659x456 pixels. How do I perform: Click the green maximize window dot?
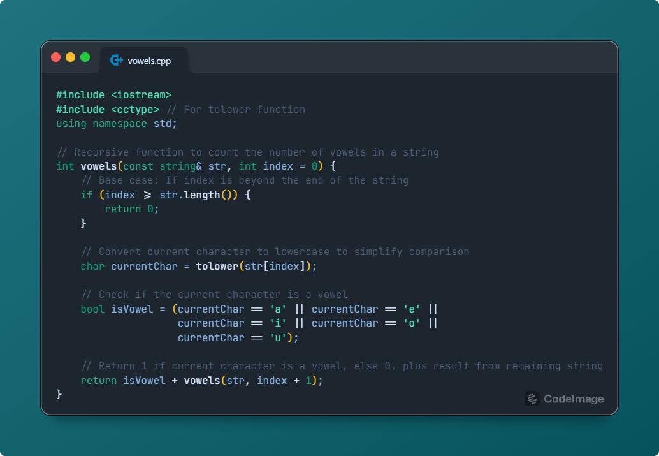(x=85, y=57)
